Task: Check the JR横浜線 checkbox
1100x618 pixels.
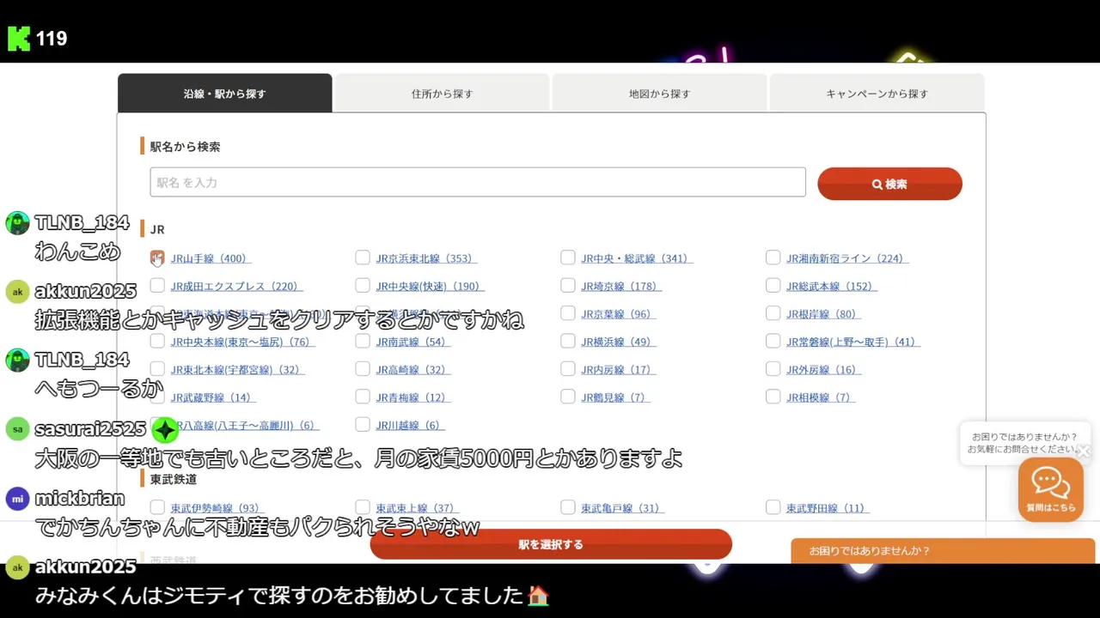Action: (x=568, y=341)
